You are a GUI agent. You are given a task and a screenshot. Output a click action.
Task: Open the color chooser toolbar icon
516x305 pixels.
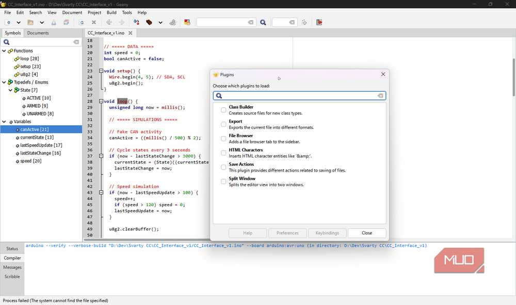[x=187, y=22]
